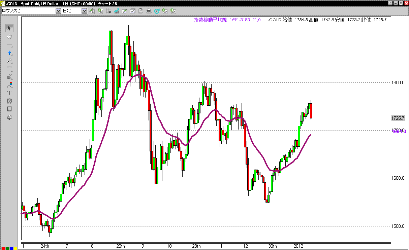Click the 指数移動平均線 indicator label

pyautogui.click(x=210, y=20)
